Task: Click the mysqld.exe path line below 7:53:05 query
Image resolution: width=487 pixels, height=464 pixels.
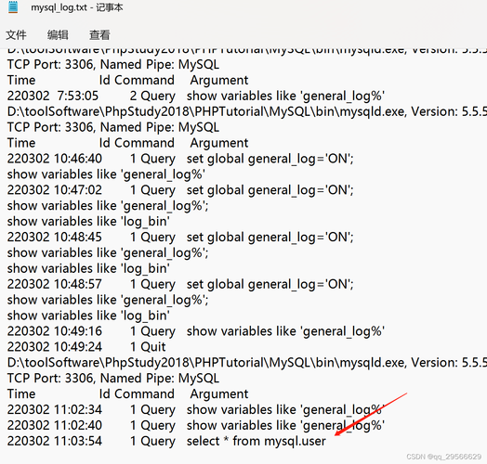Action: tap(247, 111)
